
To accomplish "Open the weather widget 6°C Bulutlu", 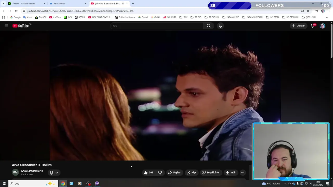I will (271, 184).
